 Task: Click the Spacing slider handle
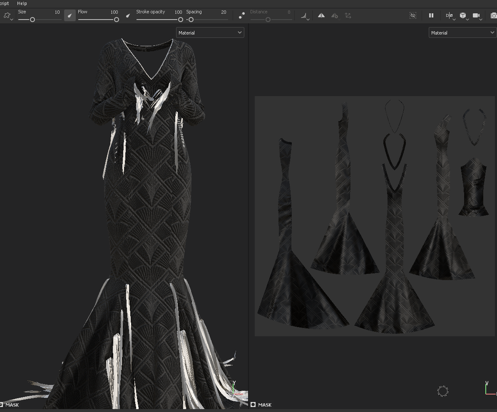tap(191, 20)
